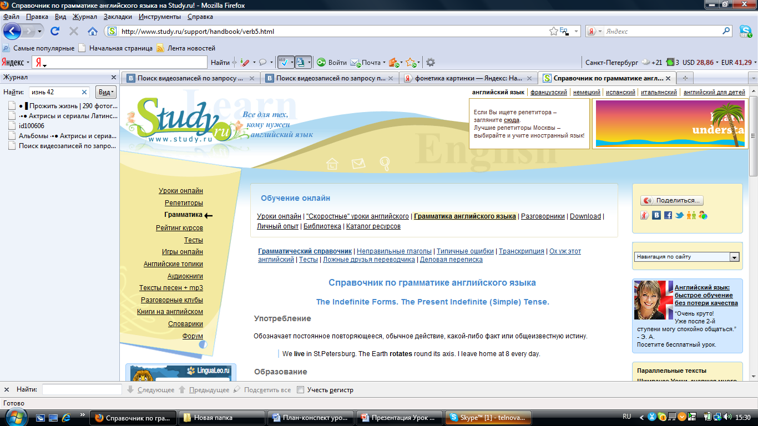
Task: Expand the USD exchange rate dropdown
Action: coord(717,63)
